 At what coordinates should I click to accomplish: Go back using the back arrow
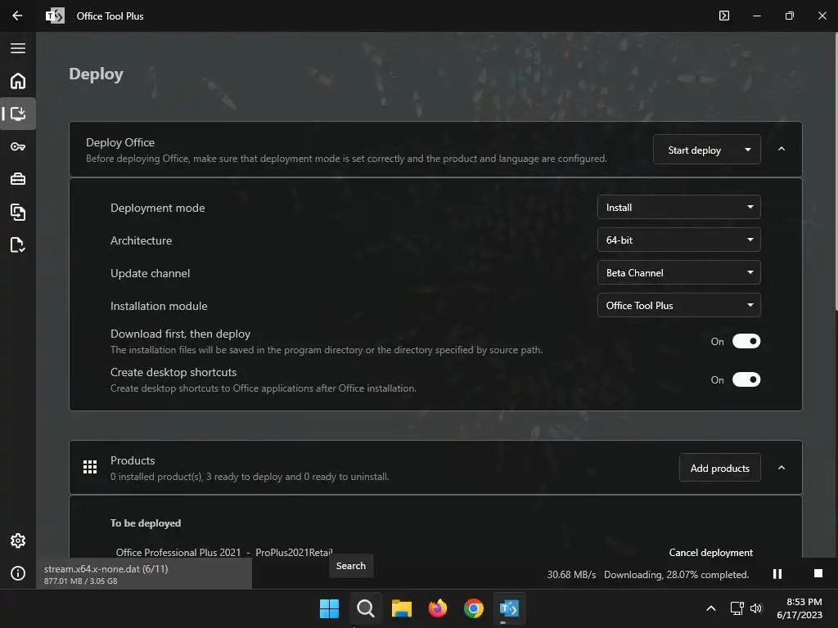point(17,16)
